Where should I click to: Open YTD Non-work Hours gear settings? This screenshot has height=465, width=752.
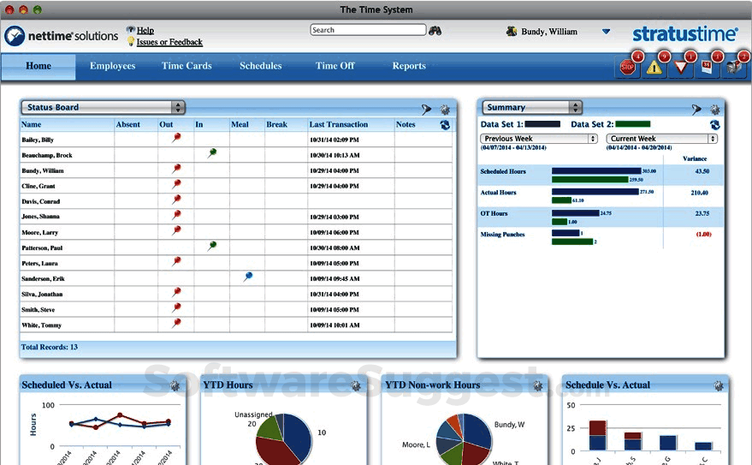[537, 385]
